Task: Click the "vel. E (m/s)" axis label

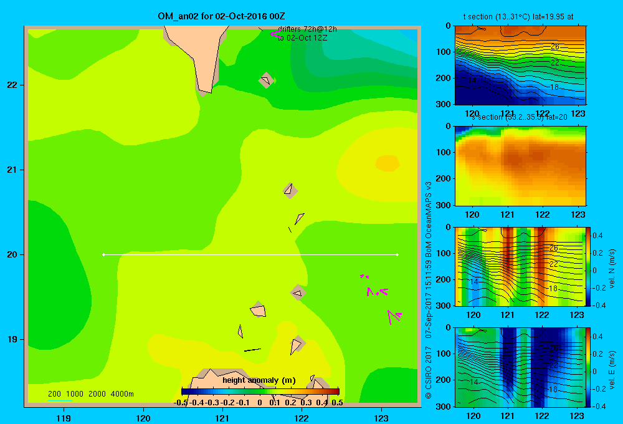Action: tap(612, 370)
